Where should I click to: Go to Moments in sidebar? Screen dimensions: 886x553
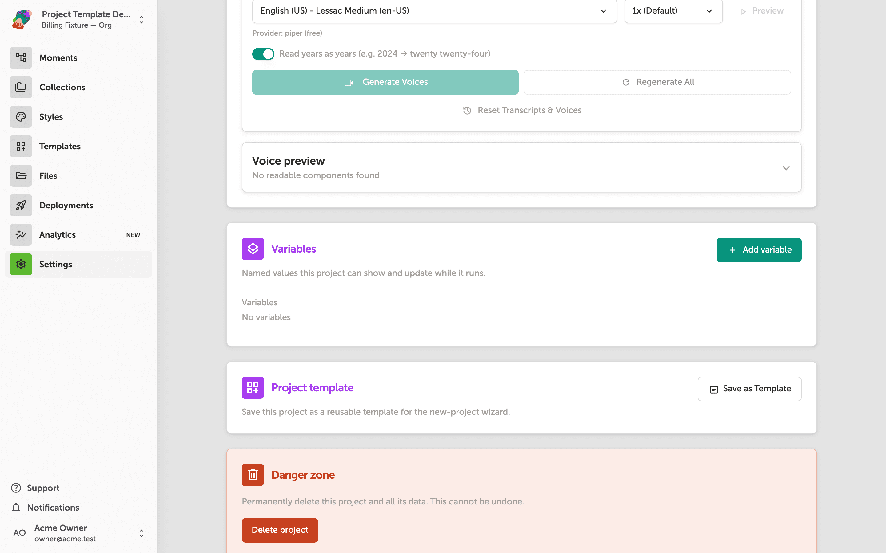tap(78, 58)
